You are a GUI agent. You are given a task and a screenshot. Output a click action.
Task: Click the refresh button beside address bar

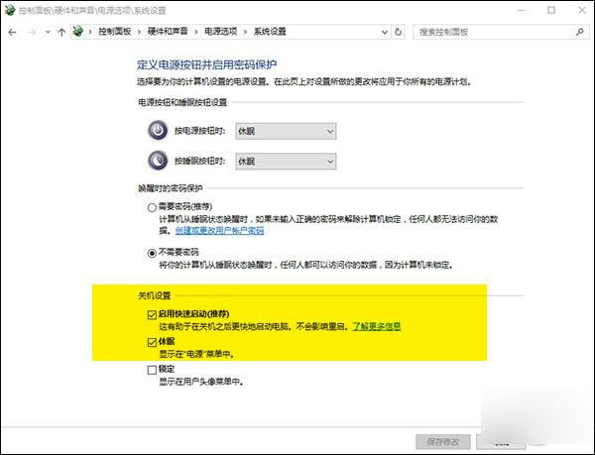point(401,32)
